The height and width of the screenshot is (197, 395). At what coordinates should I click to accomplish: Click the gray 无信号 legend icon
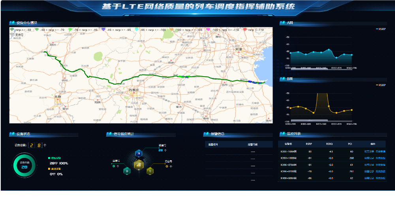[12, 35]
